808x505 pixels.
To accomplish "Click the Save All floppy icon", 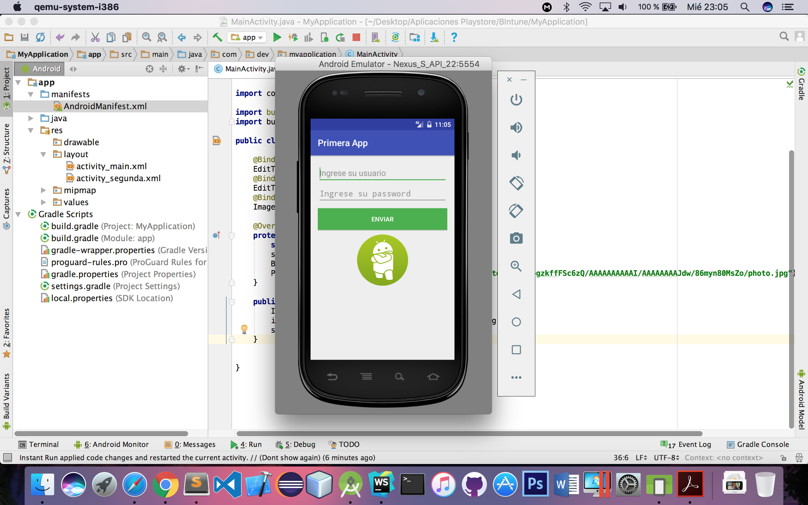I will pyautogui.click(x=24, y=38).
